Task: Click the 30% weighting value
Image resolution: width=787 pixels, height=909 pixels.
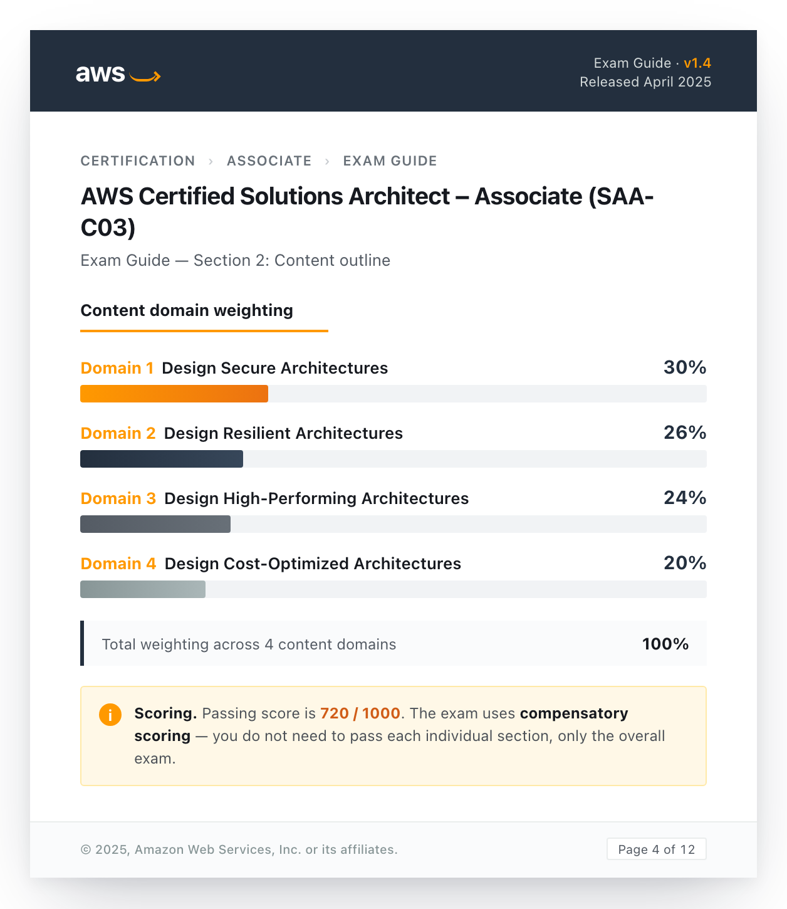Action: (x=685, y=367)
